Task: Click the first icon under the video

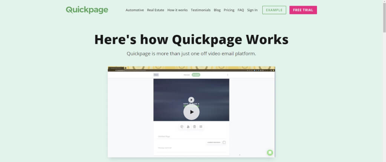Action: tap(182, 126)
